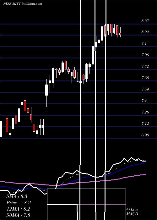Click the 7.4 price axis label
Viewport: 157px width, 220px height.
(144, 101)
